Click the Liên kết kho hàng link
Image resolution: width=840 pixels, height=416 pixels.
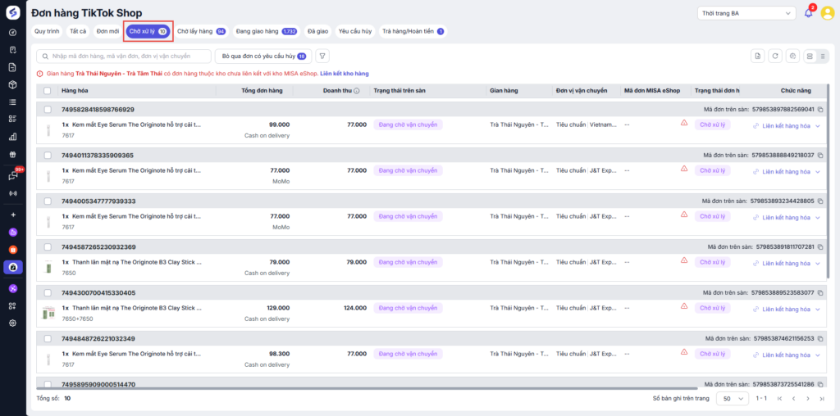pyautogui.click(x=344, y=74)
